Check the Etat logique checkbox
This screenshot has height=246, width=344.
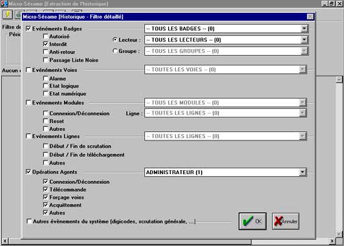46,86
